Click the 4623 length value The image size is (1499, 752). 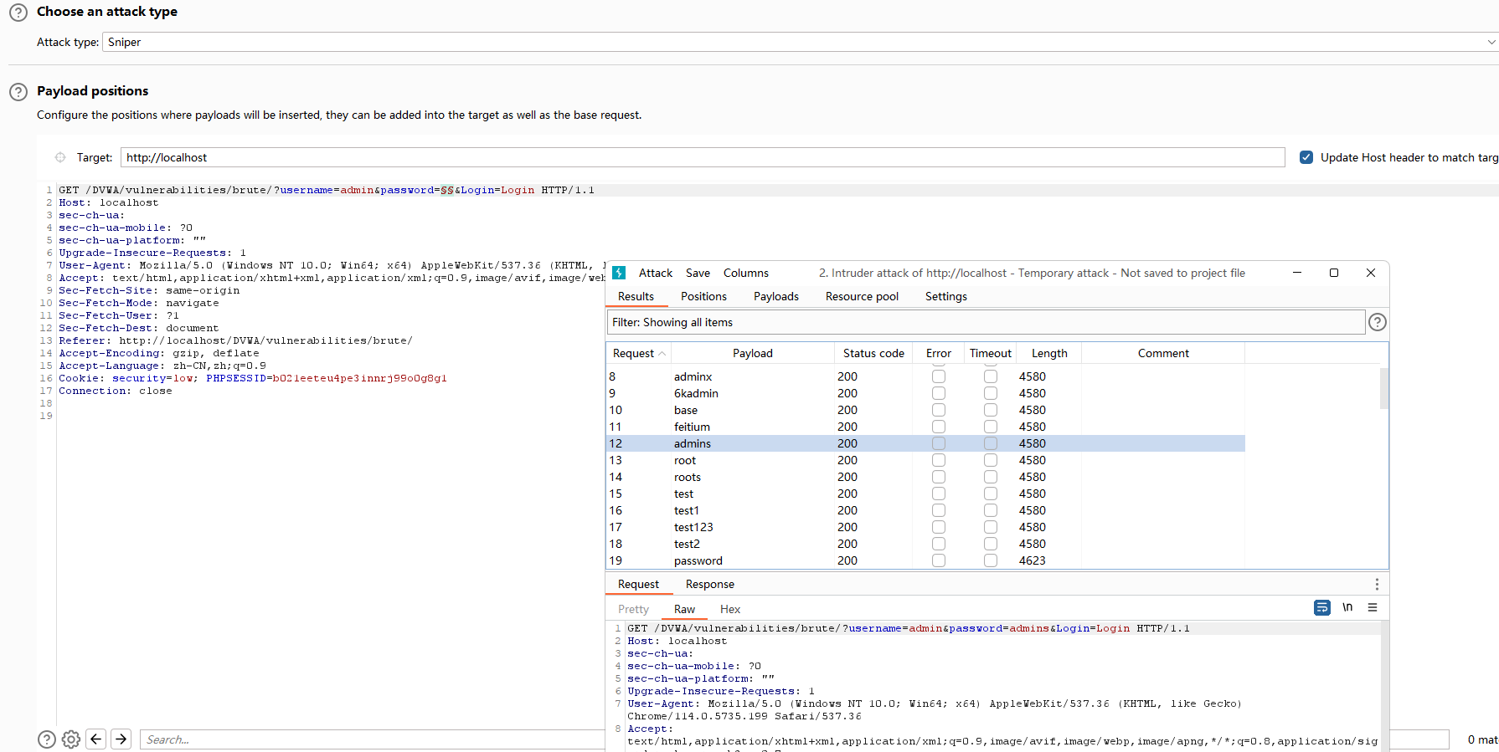[1032, 560]
